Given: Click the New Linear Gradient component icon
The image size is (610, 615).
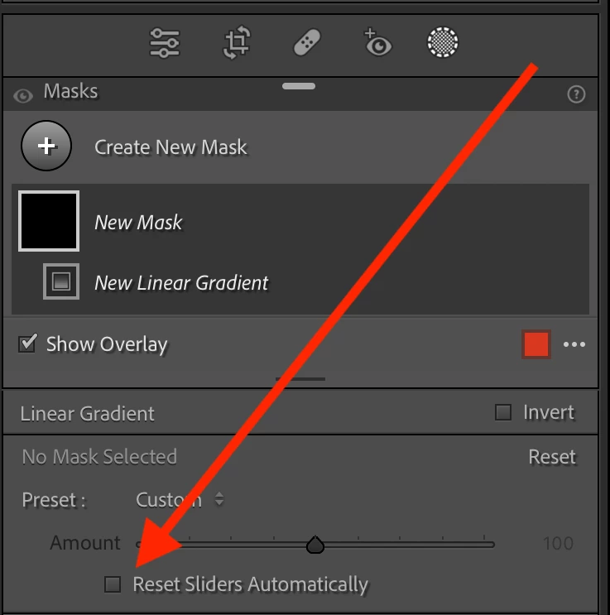Looking at the screenshot, I should pos(61,281).
